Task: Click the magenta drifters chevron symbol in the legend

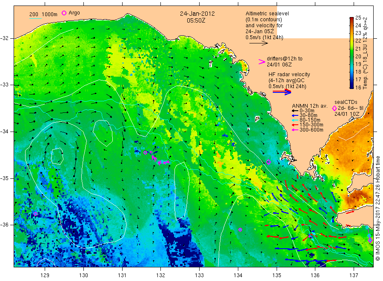Action: click(x=262, y=62)
